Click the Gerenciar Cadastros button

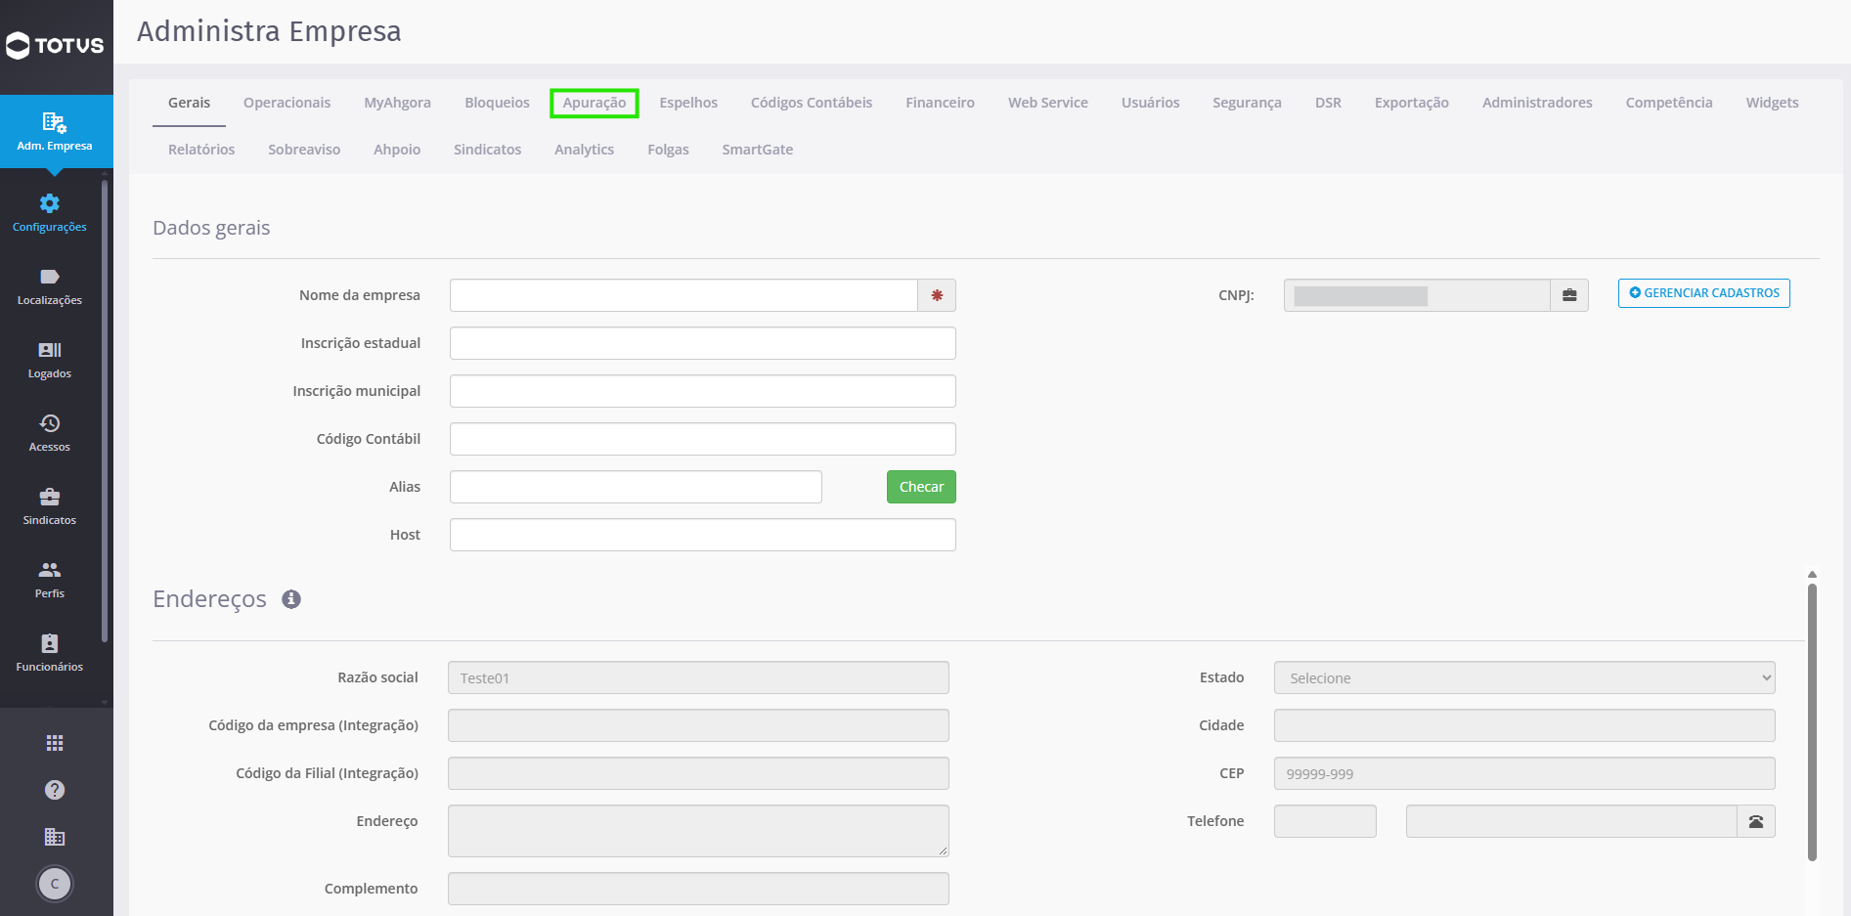point(1704,293)
